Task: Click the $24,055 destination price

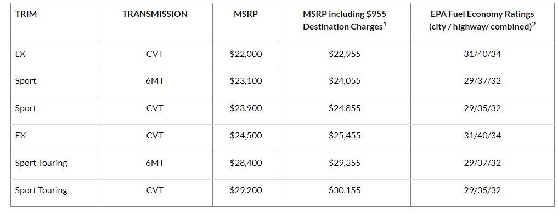Action: pos(345,81)
